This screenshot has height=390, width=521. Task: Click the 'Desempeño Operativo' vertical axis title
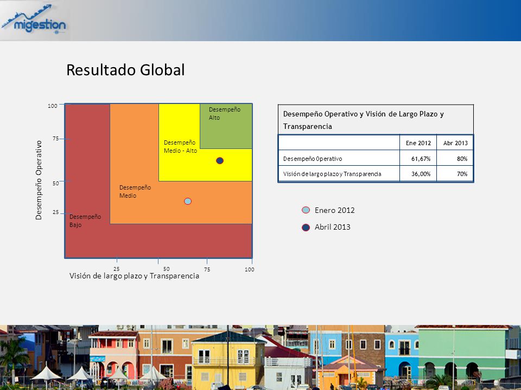point(39,180)
